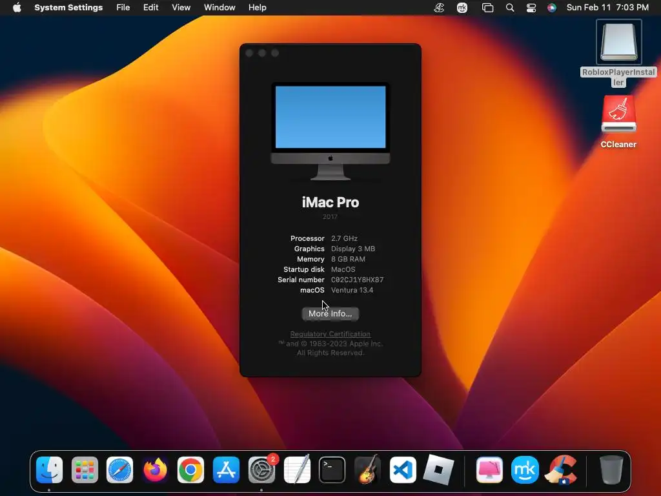This screenshot has width=661, height=496.
Task: Click the MacKeeper 'mk' menu bar icon
Action: click(x=462, y=8)
